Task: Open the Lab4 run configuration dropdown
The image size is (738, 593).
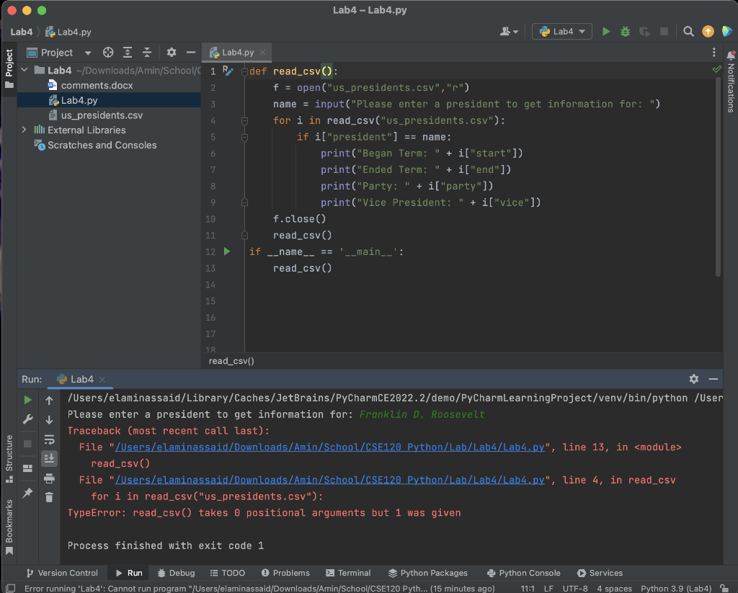Action: point(562,32)
